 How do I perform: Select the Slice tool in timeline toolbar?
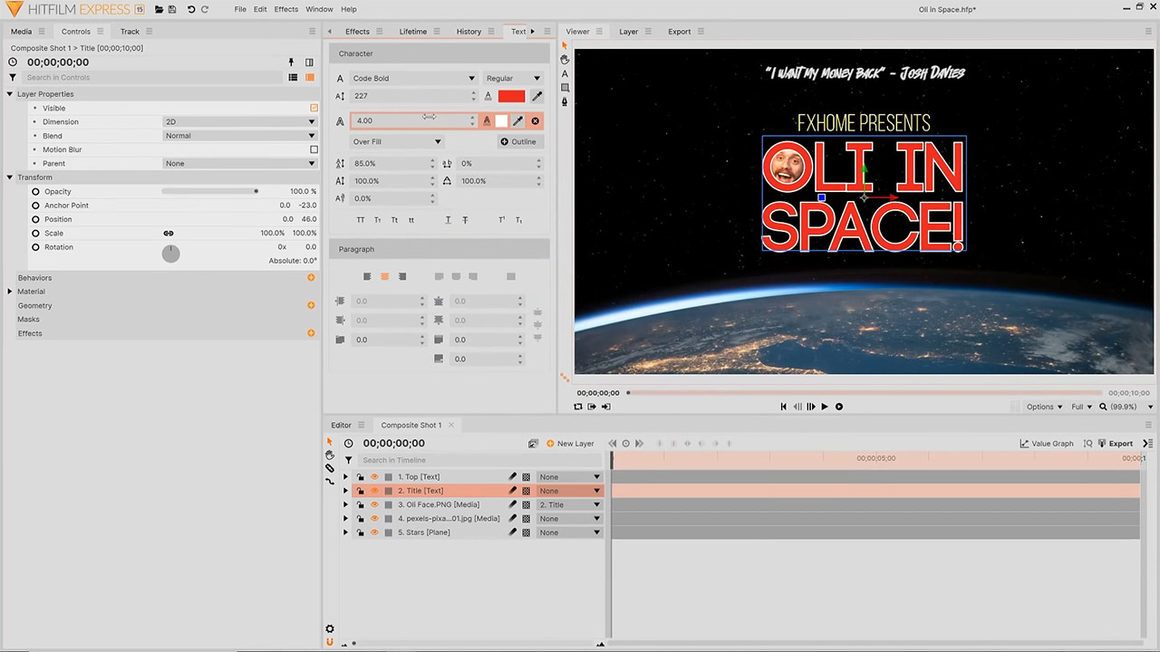point(330,468)
